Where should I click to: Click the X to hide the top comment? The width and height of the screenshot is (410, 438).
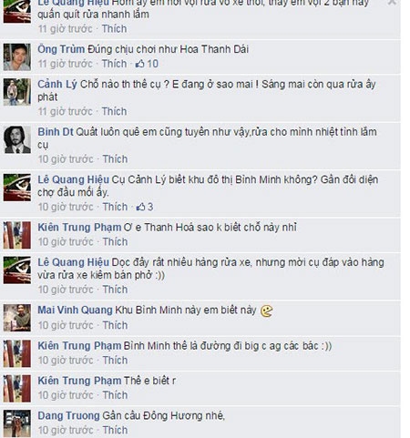tap(392, 2)
